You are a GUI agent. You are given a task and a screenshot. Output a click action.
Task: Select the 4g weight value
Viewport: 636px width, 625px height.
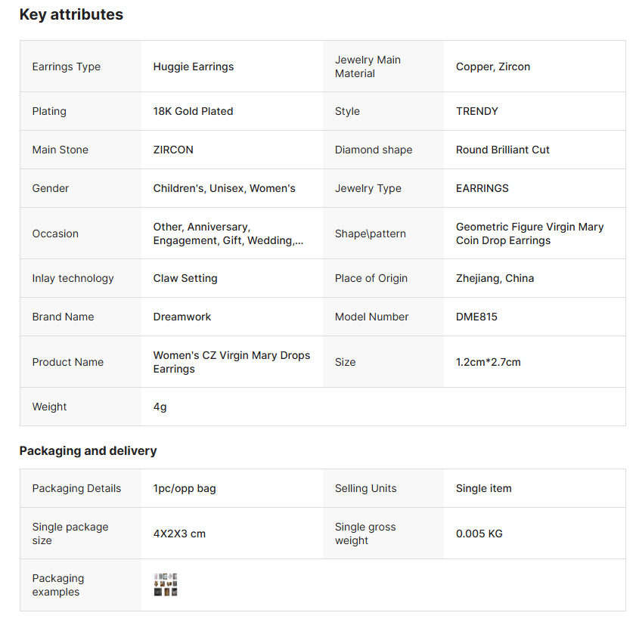pos(160,407)
